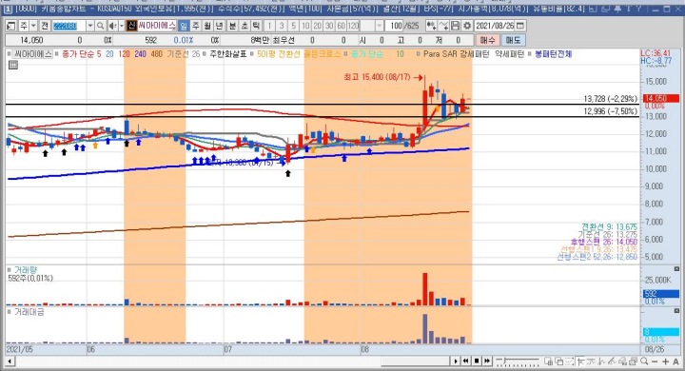Click the stock search magnifier icon
The height and width of the screenshot is (371, 685).
100,26
